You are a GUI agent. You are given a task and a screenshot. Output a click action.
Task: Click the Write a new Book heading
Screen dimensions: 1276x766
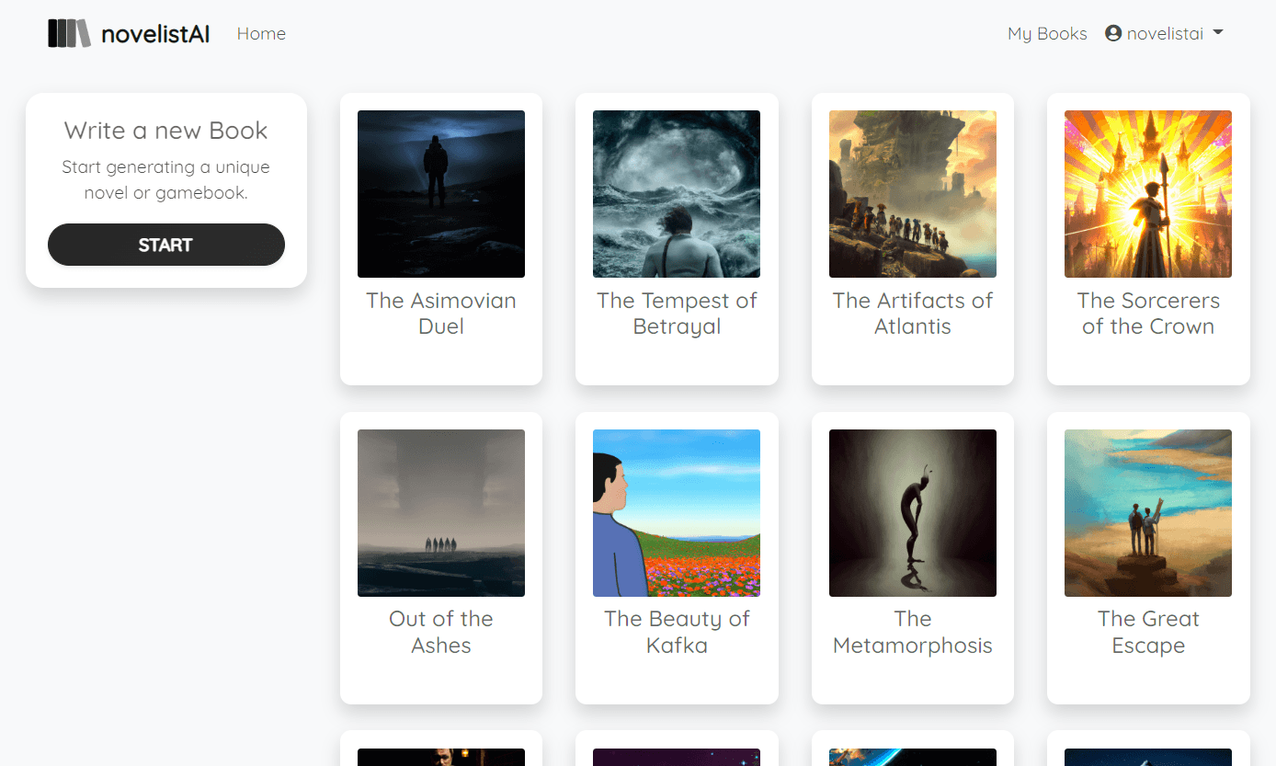165,131
